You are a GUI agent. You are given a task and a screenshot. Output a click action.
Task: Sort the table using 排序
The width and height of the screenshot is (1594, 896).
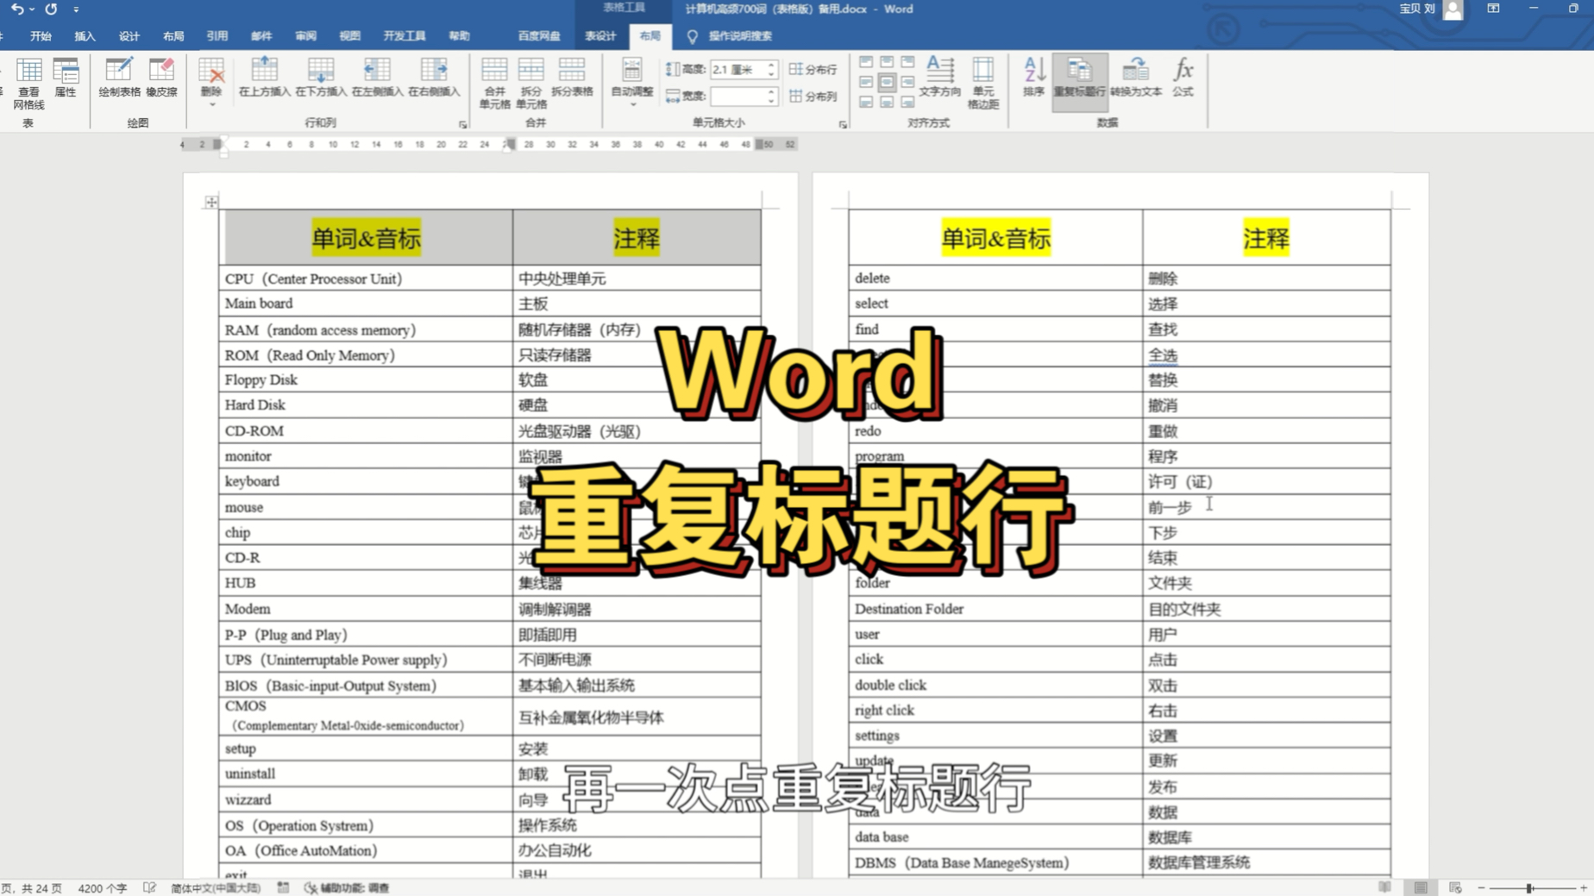point(1033,80)
